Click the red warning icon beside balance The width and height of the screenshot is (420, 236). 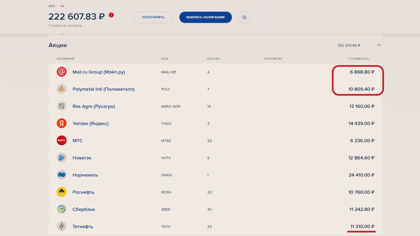pos(111,15)
